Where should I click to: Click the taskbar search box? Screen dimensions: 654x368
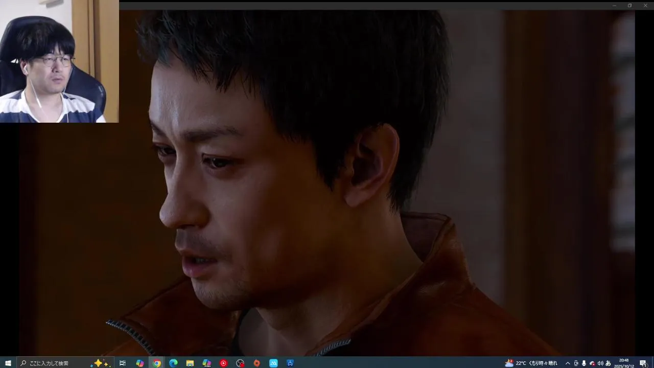(x=66, y=363)
